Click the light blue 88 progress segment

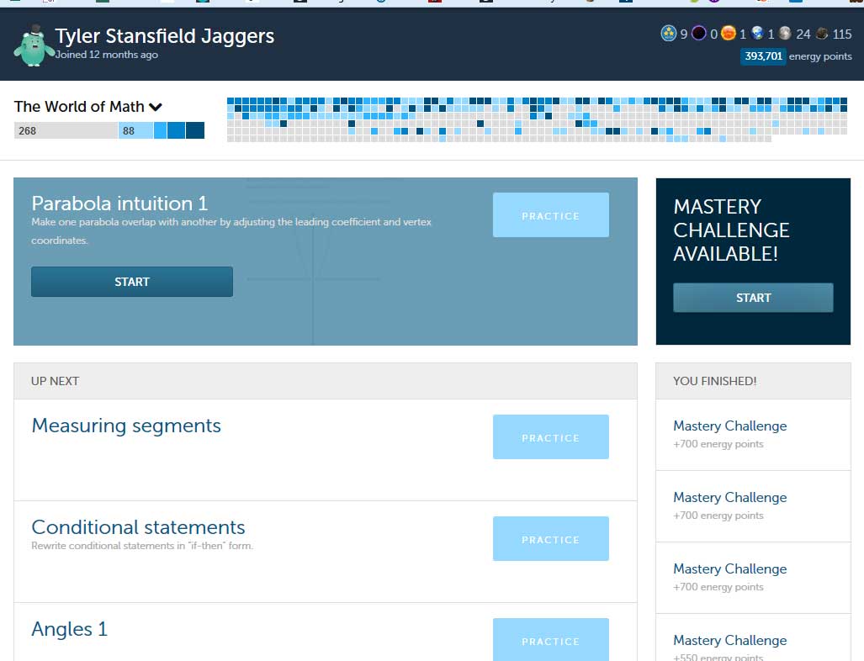click(135, 130)
